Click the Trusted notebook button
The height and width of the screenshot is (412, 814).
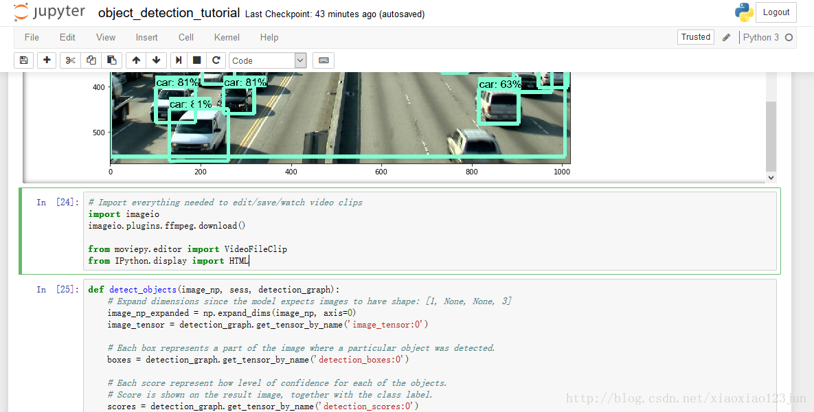(696, 37)
